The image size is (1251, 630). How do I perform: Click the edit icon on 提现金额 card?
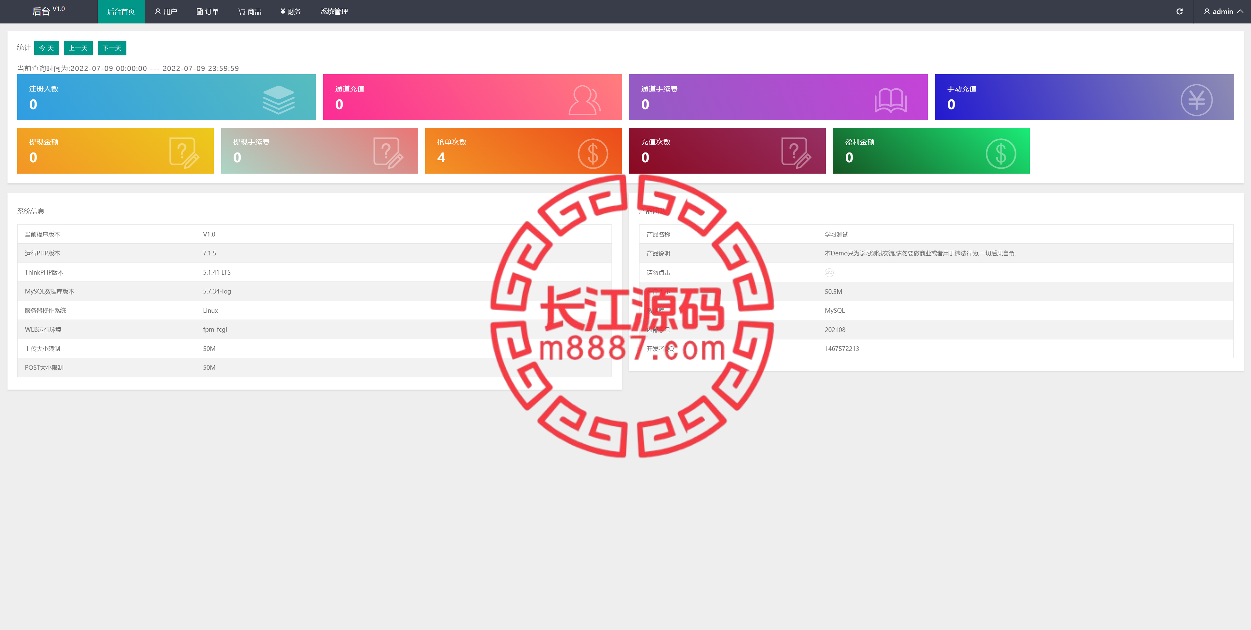184,152
